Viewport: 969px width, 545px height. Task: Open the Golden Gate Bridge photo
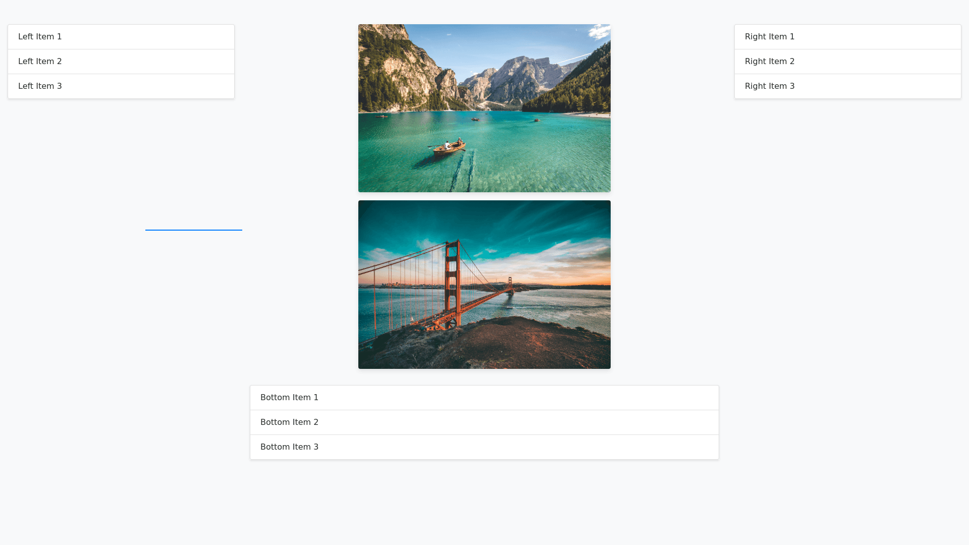[x=484, y=284]
